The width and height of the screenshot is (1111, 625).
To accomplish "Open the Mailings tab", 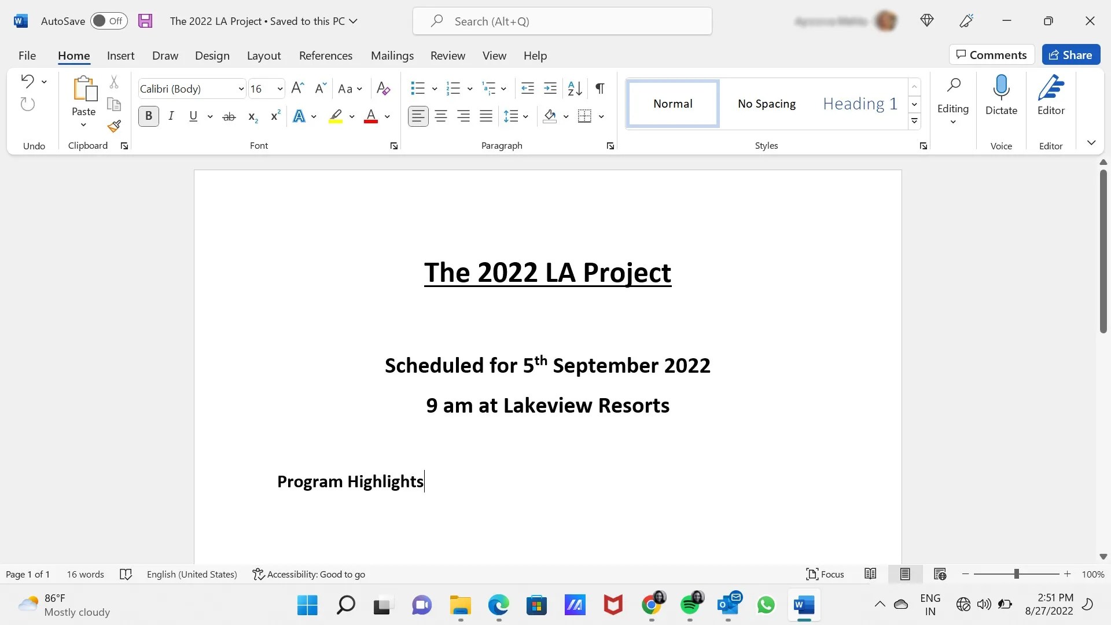I will [x=392, y=56].
